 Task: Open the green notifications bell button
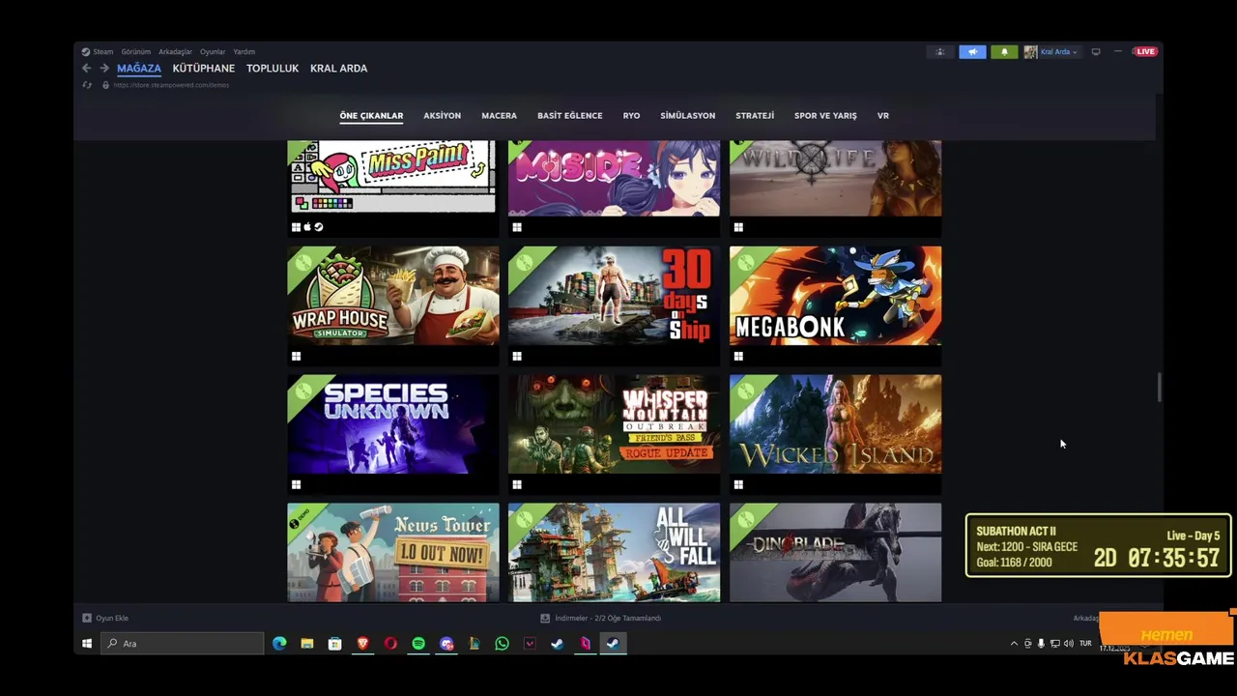(x=1004, y=52)
